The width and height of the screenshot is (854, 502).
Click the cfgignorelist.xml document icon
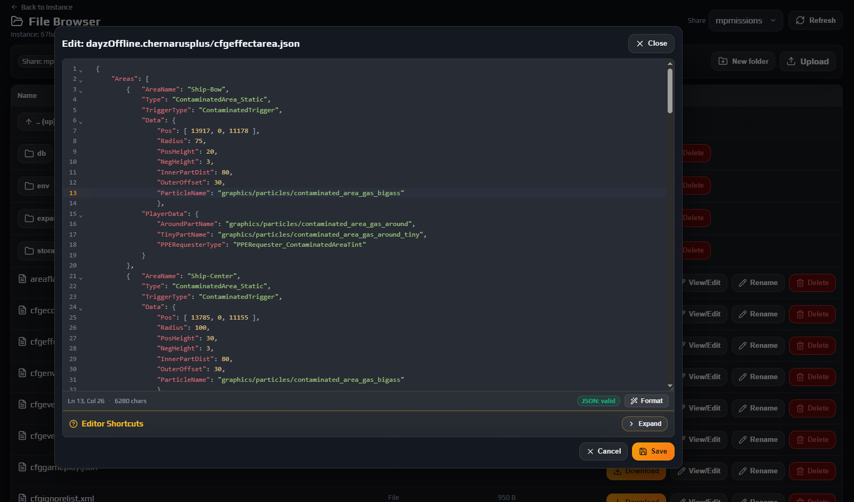pyautogui.click(x=22, y=498)
